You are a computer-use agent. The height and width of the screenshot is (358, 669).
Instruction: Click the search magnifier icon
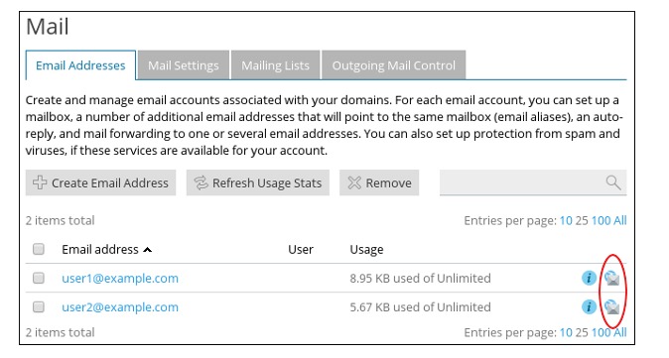click(x=613, y=182)
